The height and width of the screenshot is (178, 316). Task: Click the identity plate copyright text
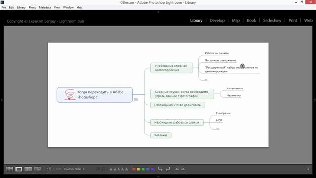[x=45, y=21]
